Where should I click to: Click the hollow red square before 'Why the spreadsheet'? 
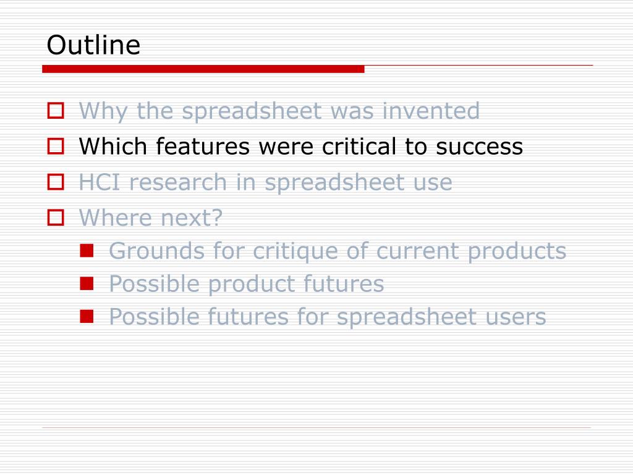click(56, 111)
